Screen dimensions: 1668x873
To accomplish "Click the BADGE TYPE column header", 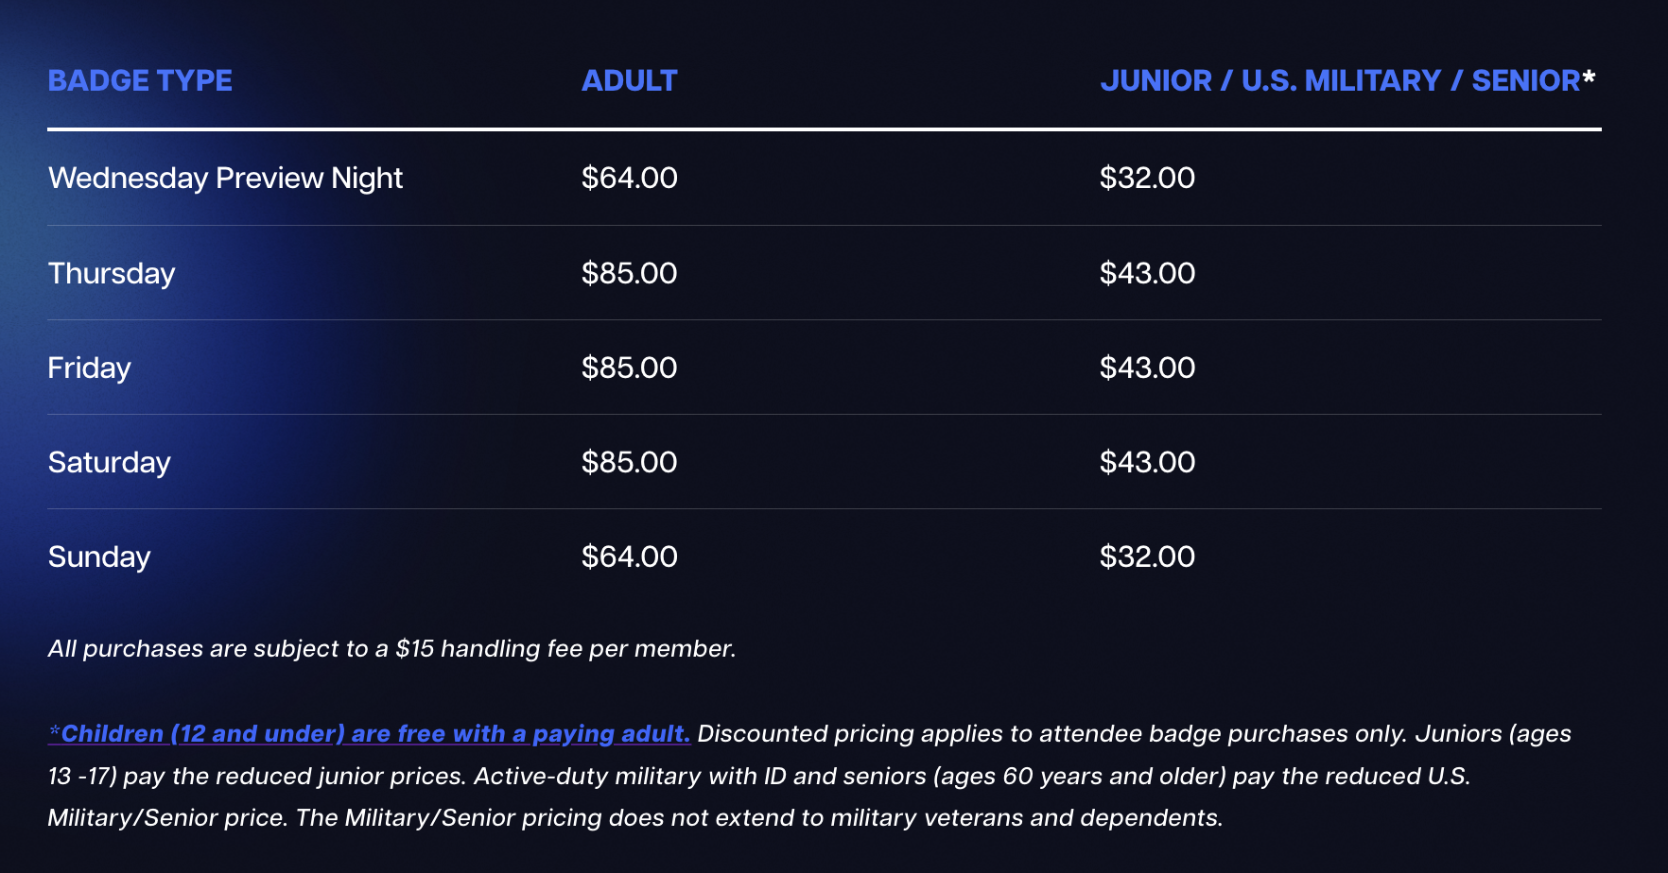I will point(140,81).
